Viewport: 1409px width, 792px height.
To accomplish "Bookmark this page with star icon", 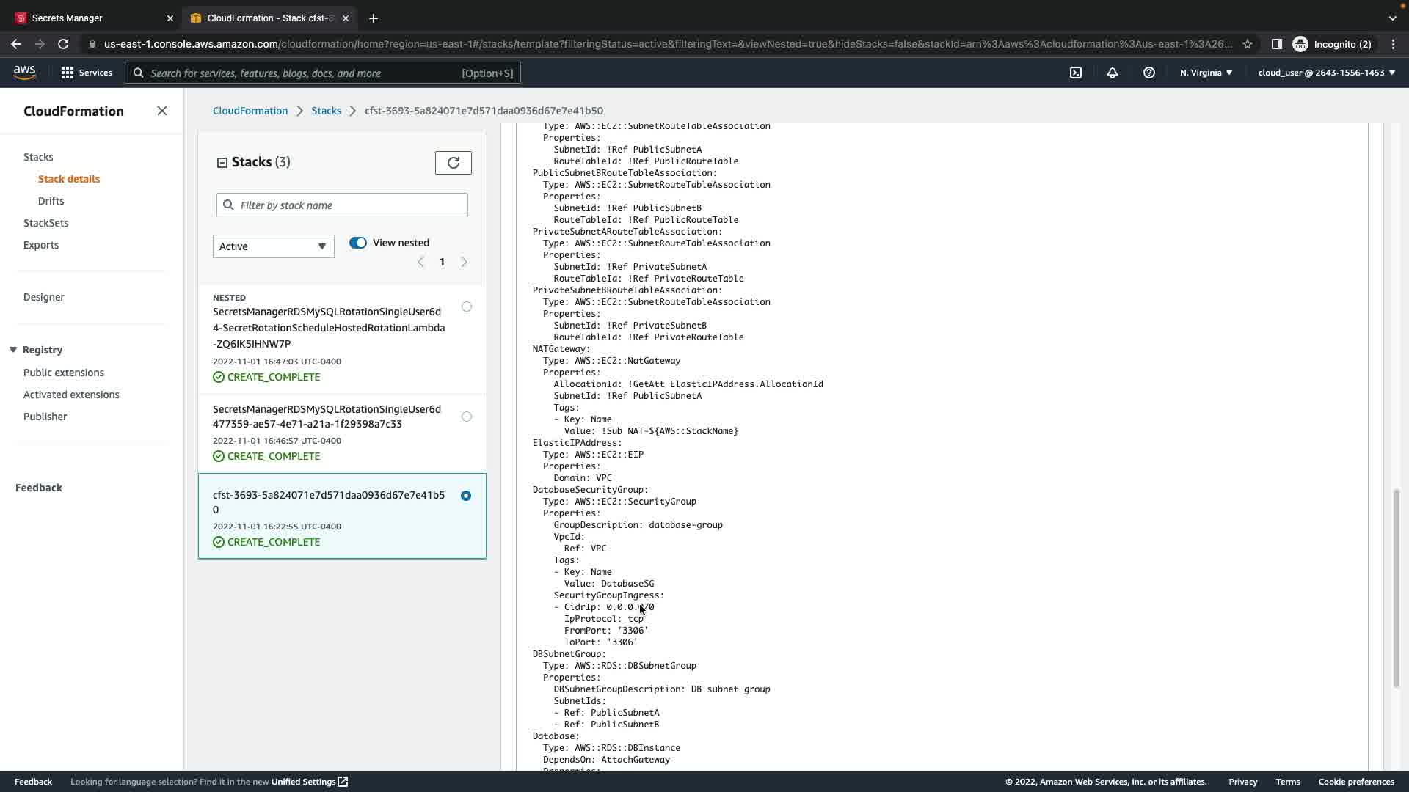I will click(1248, 44).
